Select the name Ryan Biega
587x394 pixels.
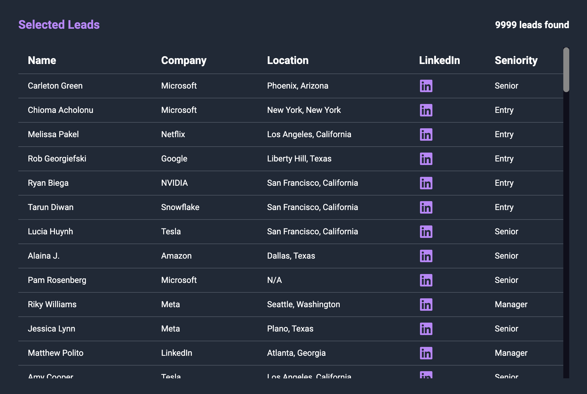pyautogui.click(x=48, y=183)
